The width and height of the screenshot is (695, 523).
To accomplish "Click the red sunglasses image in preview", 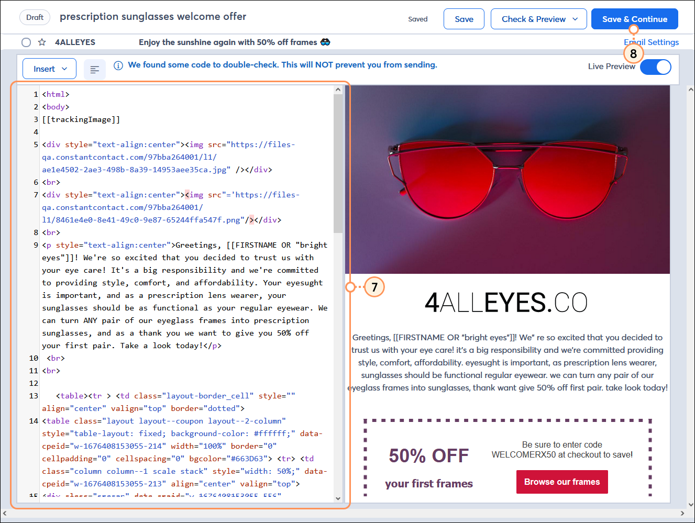I will click(x=508, y=180).
